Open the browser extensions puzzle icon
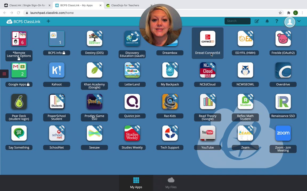This screenshot has width=307, height=191. [x=289, y=13]
